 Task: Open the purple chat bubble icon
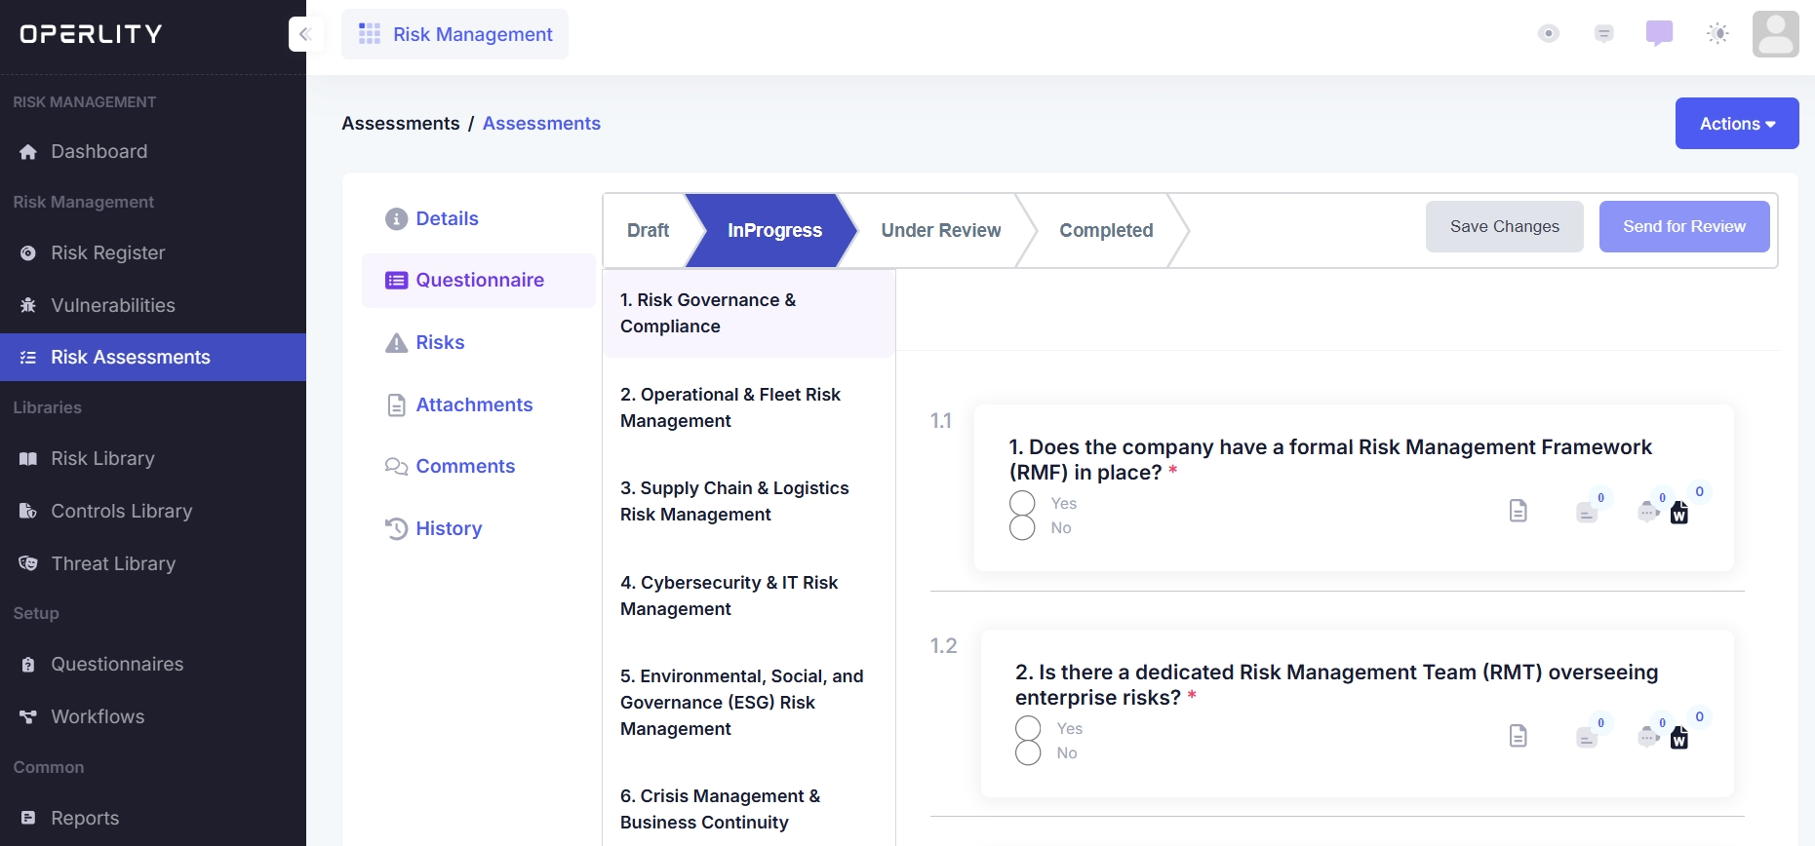click(x=1659, y=33)
